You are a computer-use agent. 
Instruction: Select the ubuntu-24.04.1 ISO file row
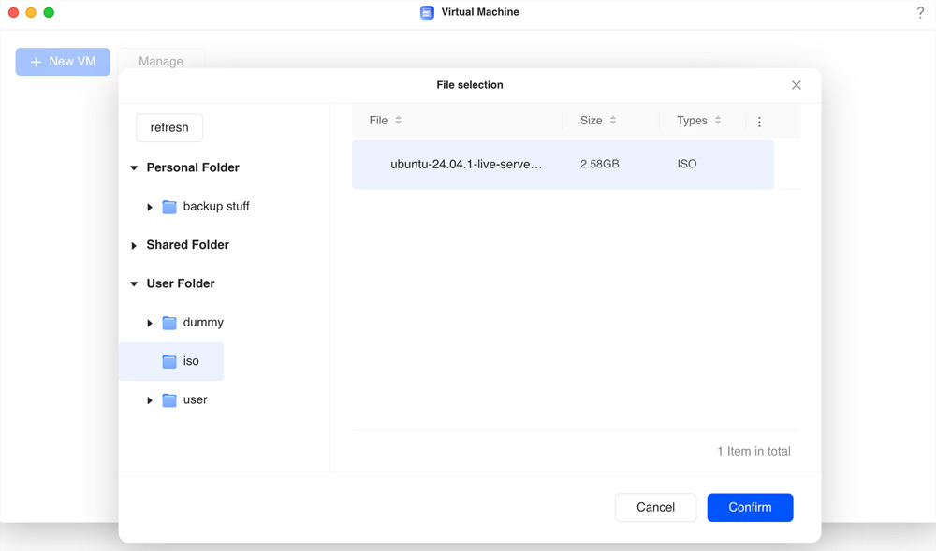pyautogui.click(x=562, y=165)
